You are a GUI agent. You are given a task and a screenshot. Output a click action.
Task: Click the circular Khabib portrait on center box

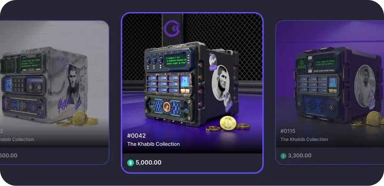tap(220, 82)
